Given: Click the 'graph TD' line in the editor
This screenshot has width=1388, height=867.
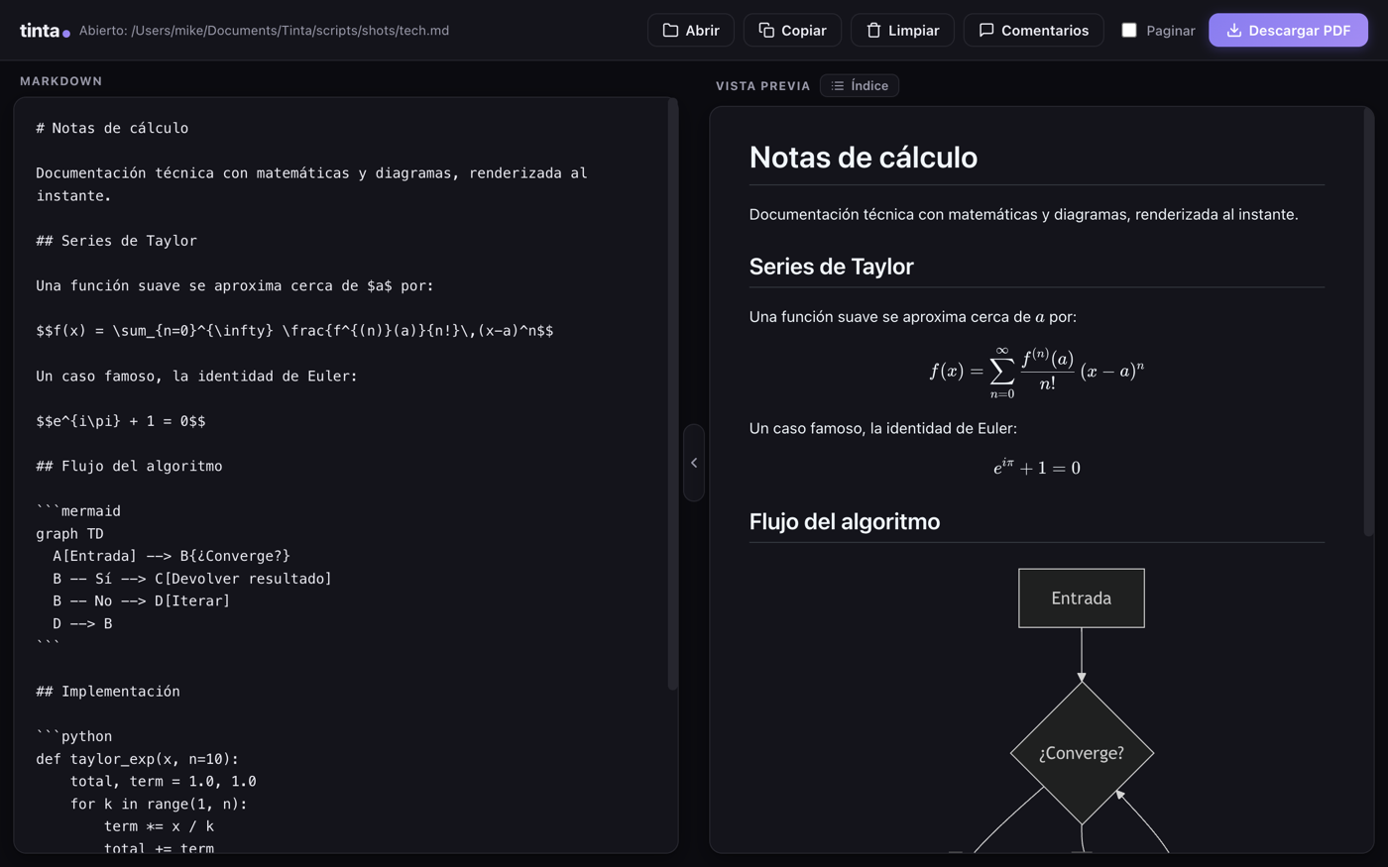Looking at the screenshot, I should coord(69,533).
